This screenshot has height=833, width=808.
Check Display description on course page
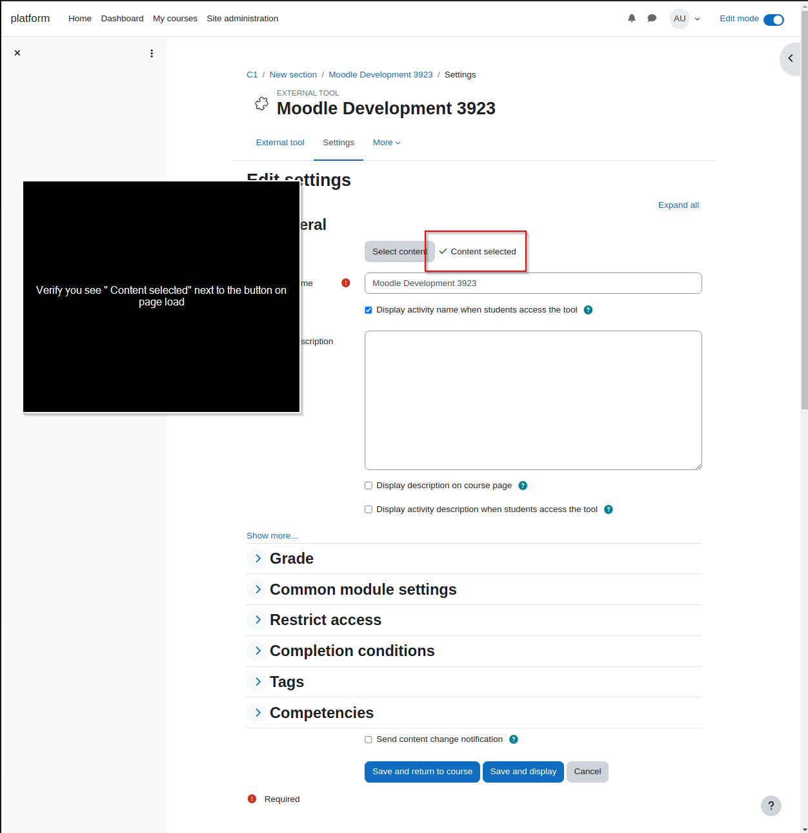click(369, 486)
